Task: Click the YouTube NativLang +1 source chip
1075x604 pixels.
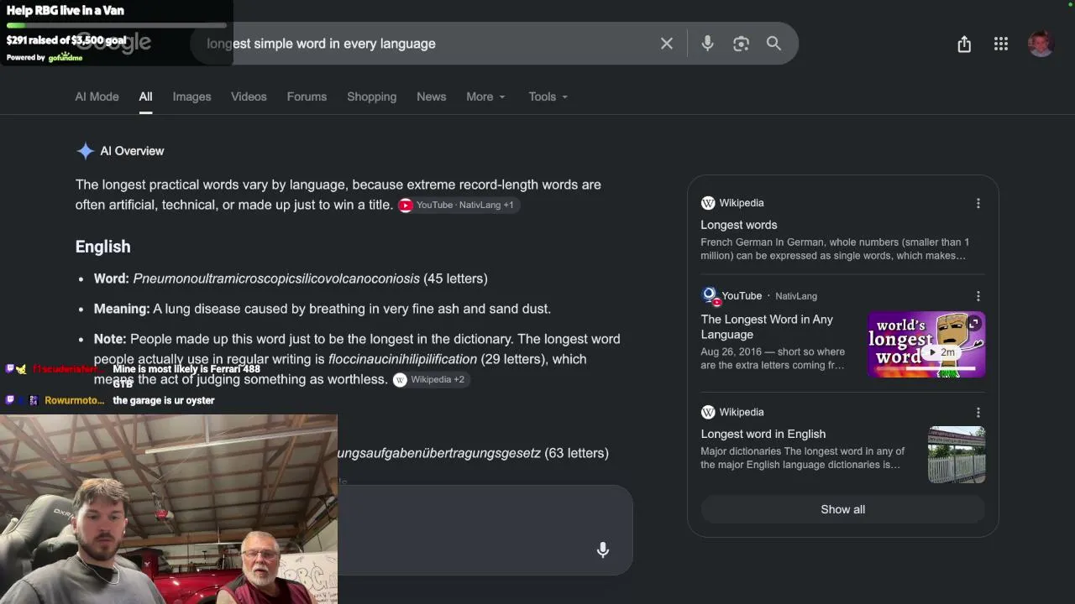Action: tap(458, 205)
